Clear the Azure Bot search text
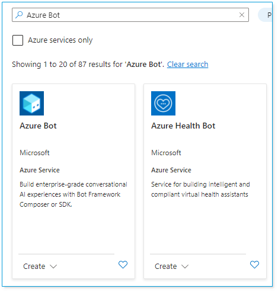Screen dimensions: 278x292 tap(242, 15)
